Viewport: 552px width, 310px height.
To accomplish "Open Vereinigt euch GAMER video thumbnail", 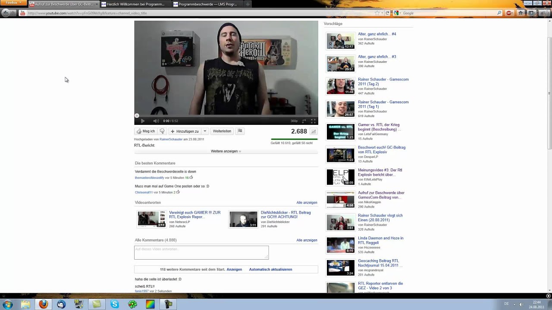I will coord(151,219).
